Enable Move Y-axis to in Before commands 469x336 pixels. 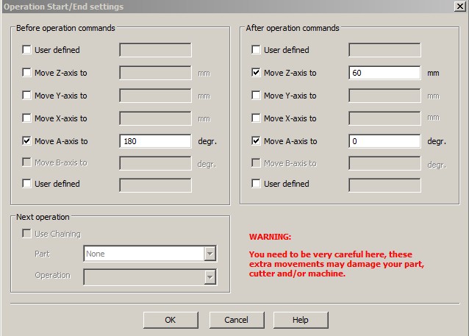[27, 96]
